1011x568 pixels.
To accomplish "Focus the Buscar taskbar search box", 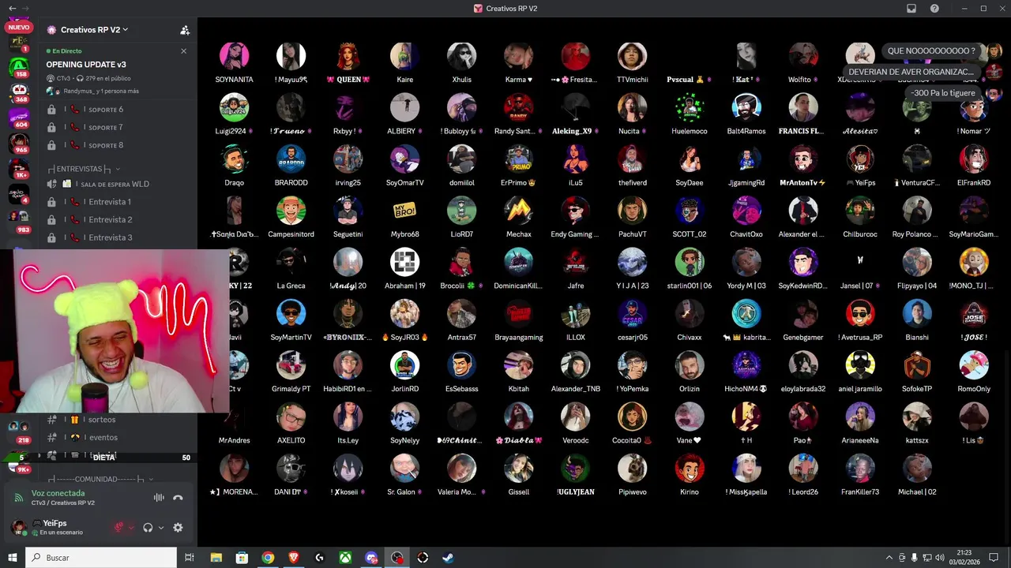I will pyautogui.click(x=101, y=558).
